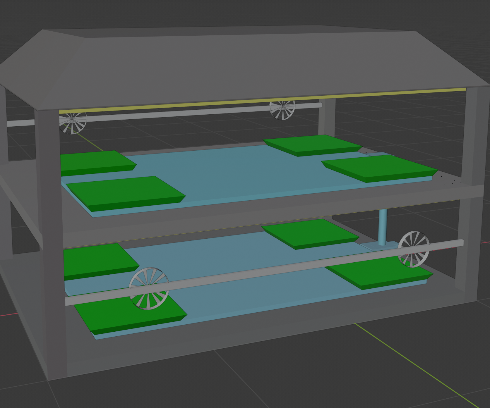Select the yellow strip beneath the roof edge
This screenshot has height=408, width=490.
coord(262,100)
